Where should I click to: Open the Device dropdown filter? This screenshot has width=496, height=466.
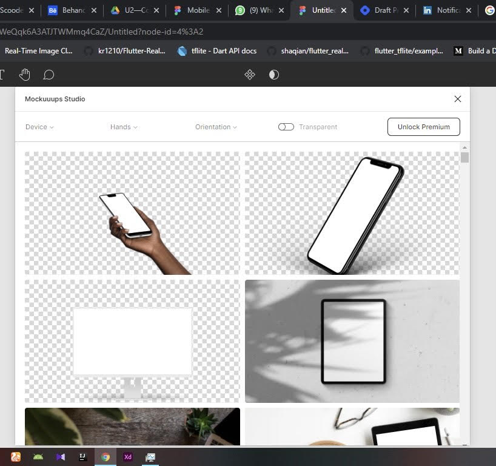[39, 127]
